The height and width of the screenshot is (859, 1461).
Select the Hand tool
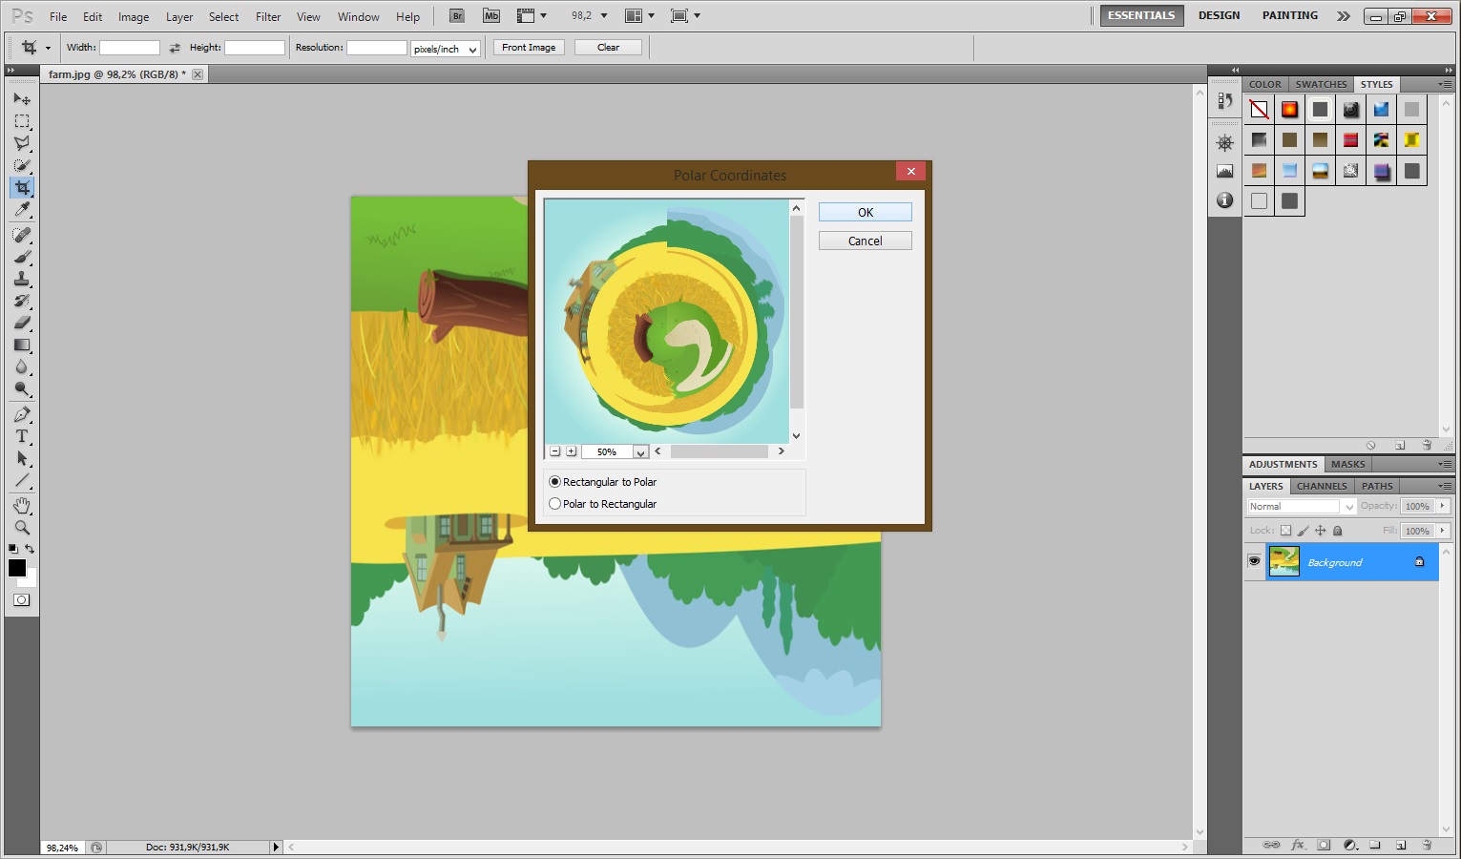point(22,505)
